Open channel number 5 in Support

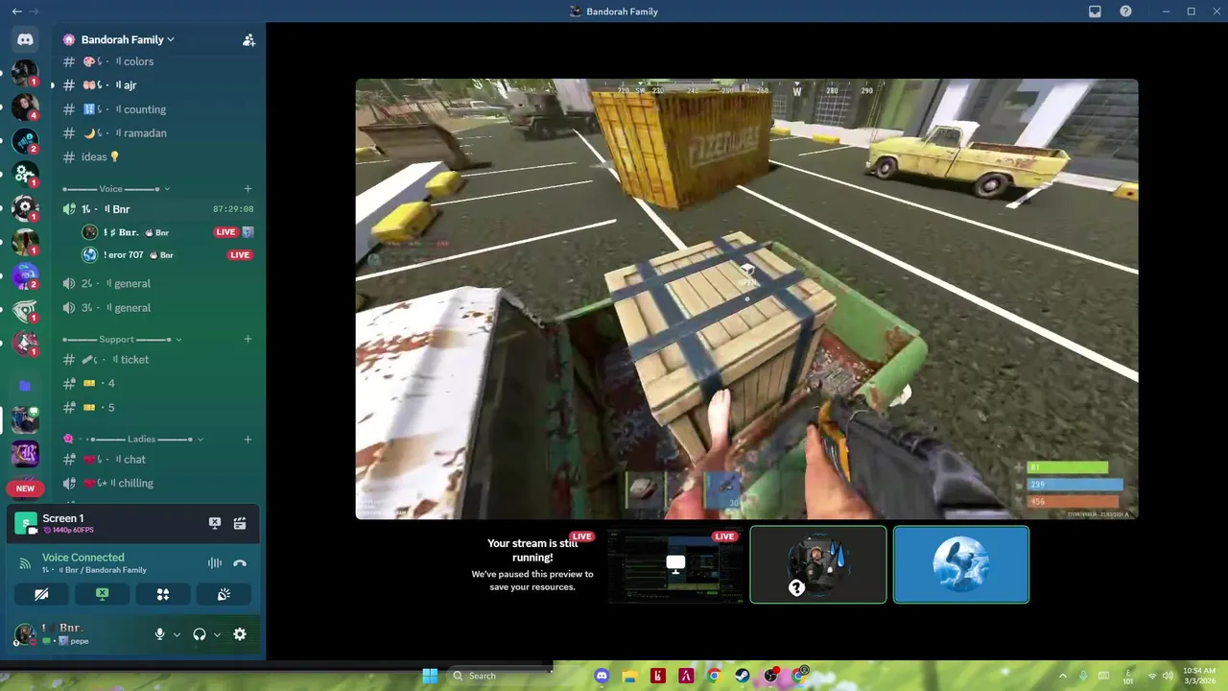click(x=158, y=408)
